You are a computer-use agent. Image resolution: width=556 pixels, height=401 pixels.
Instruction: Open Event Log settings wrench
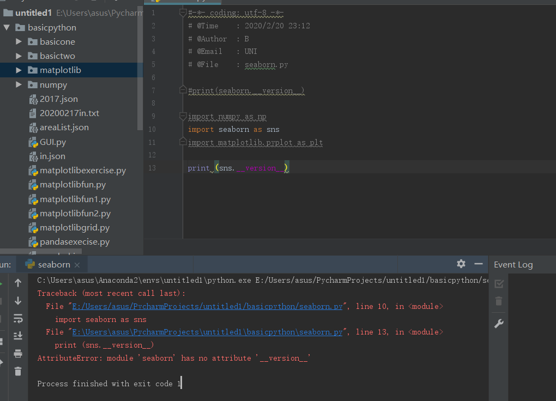coord(499,323)
